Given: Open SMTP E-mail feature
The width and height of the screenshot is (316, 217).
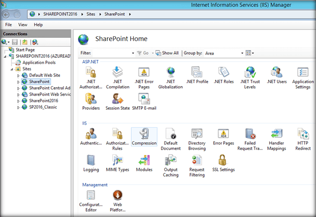Looking at the screenshot, I should 144,101.
